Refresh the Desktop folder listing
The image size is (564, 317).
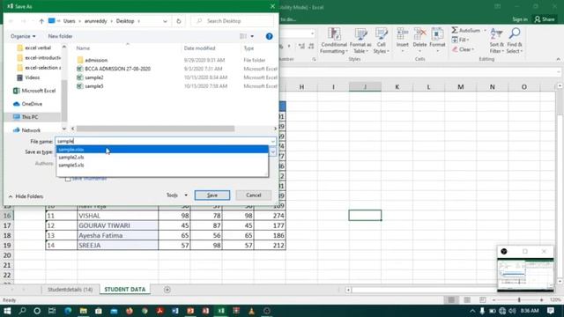pos(179,21)
